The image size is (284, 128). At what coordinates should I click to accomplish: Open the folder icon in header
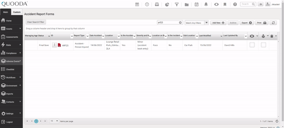(x=187, y=5)
